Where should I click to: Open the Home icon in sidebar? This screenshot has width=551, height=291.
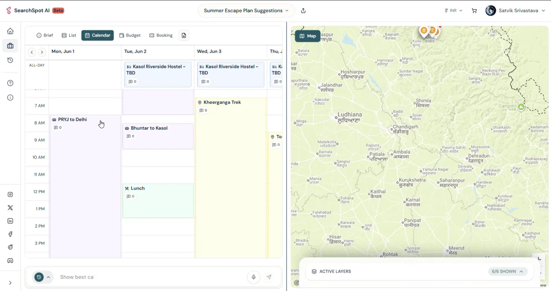[10, 31]
